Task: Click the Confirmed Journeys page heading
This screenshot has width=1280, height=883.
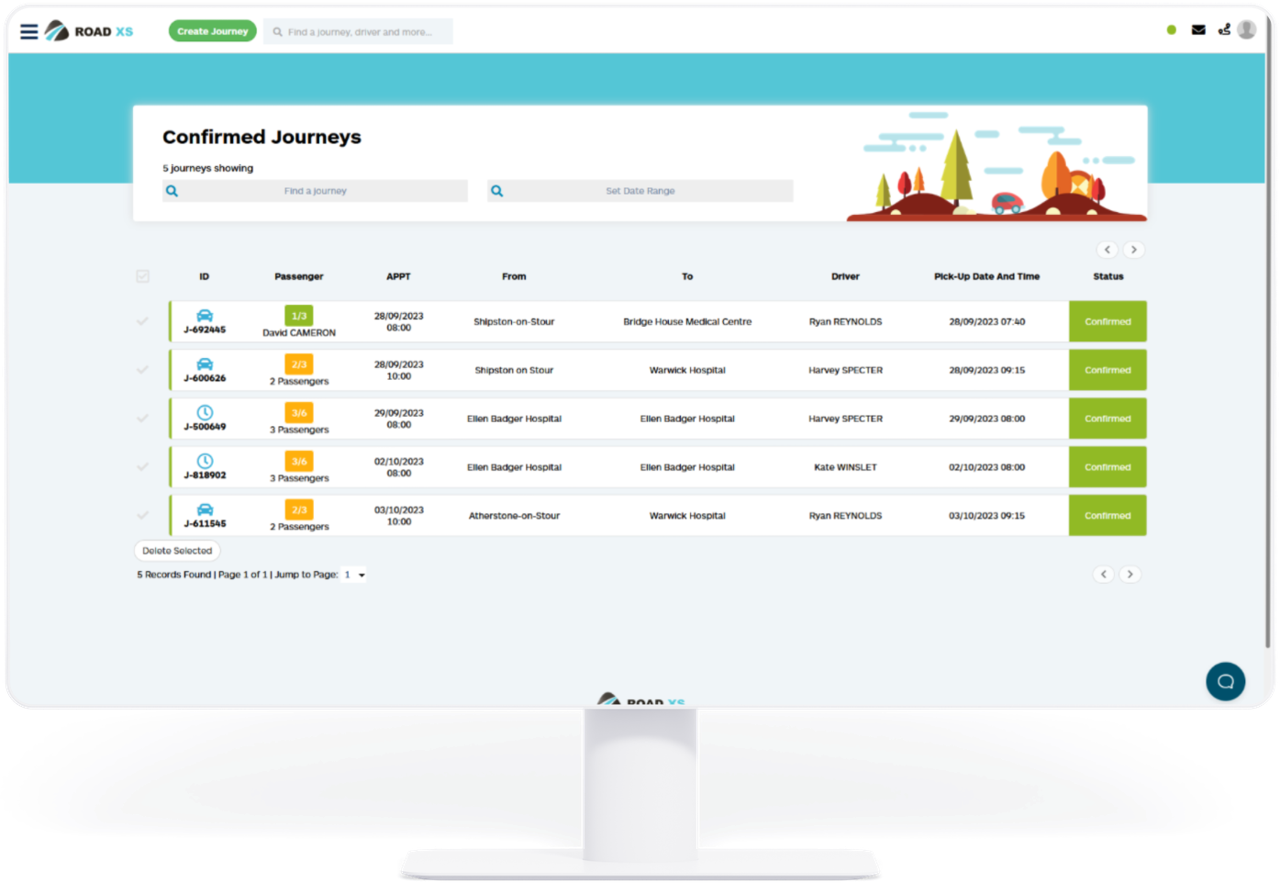Action: (x=262, y=137)
